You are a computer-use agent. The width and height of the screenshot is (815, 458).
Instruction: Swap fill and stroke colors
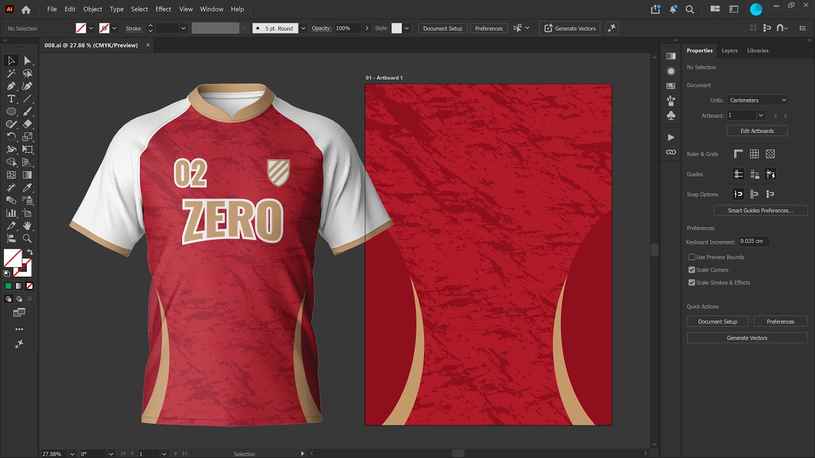29,253
